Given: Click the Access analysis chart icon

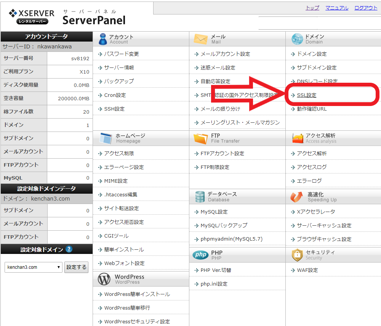Looking at the screenshot, I should 298,138.
